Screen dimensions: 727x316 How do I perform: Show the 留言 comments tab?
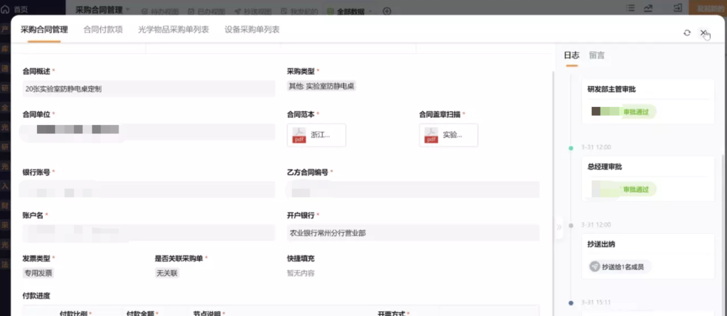click(596, 55)
